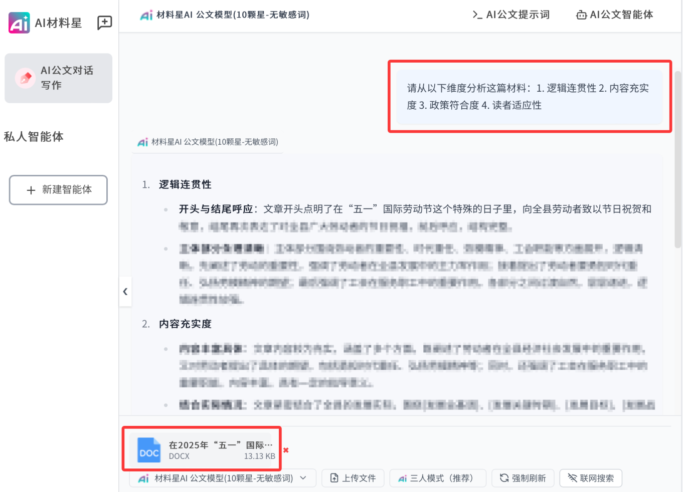This screenshot has height=492, width=685.
Task: Collapse the sidebar with the left chevron
Action: pyautogui.click(x=125, y=292)
